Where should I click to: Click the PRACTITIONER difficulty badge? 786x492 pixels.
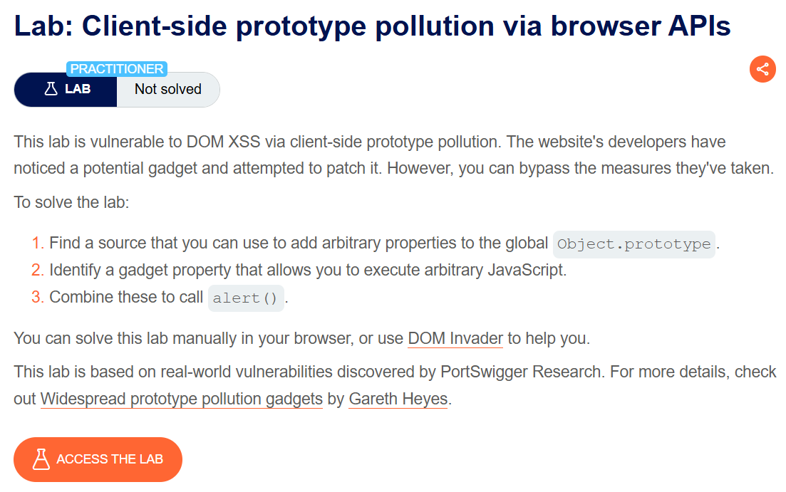(117, 69)
